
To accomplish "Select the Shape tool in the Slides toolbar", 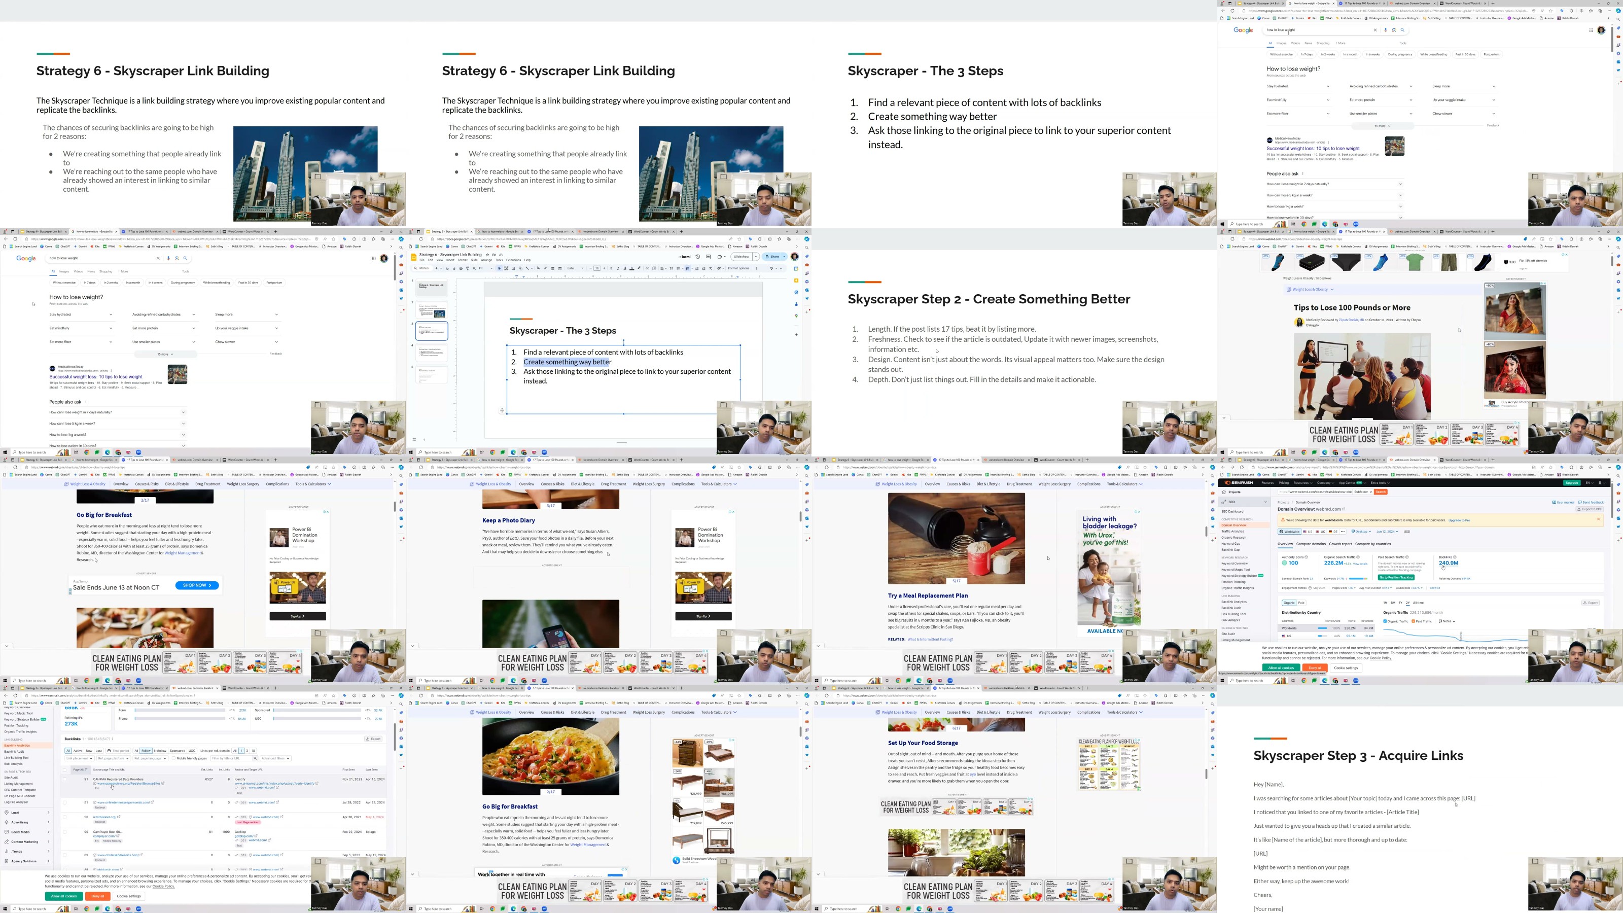I will pos(521,268).
